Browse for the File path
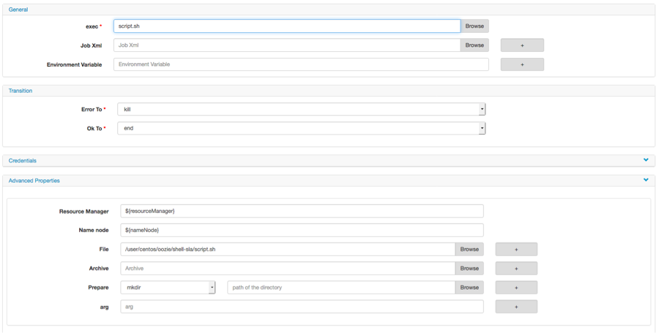 [469, 250]
